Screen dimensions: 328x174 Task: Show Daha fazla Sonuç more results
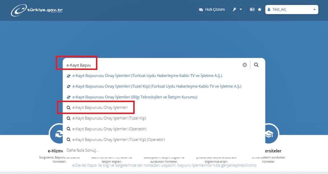click(82, 150)
